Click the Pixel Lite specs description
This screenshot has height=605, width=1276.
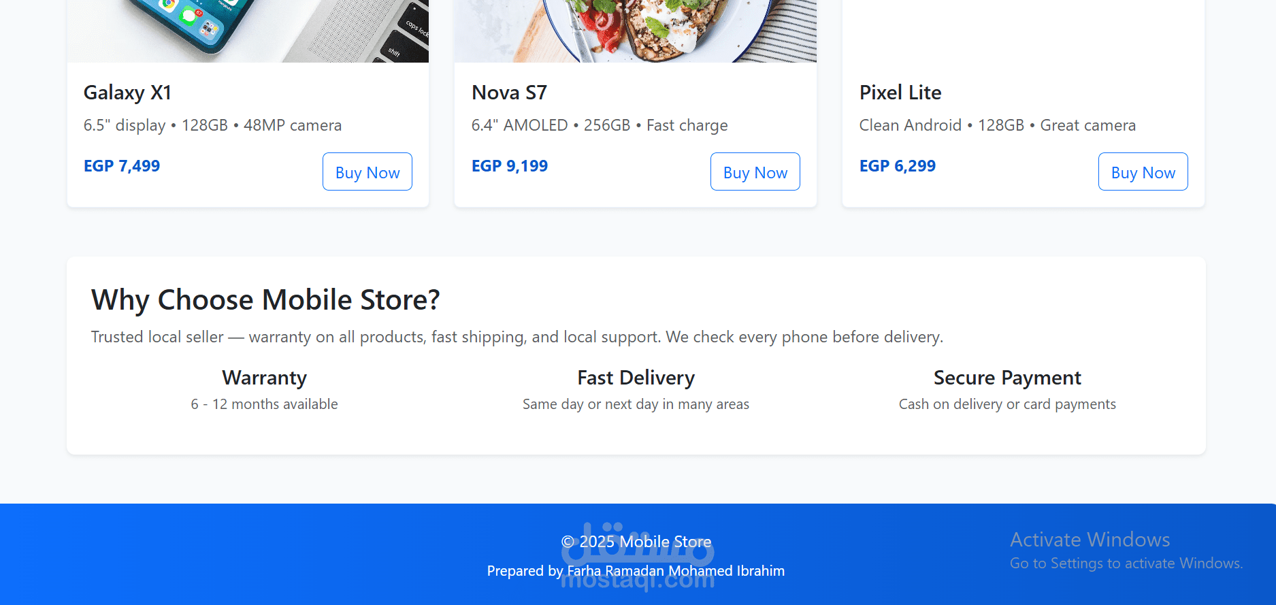(x=997, y=125)
